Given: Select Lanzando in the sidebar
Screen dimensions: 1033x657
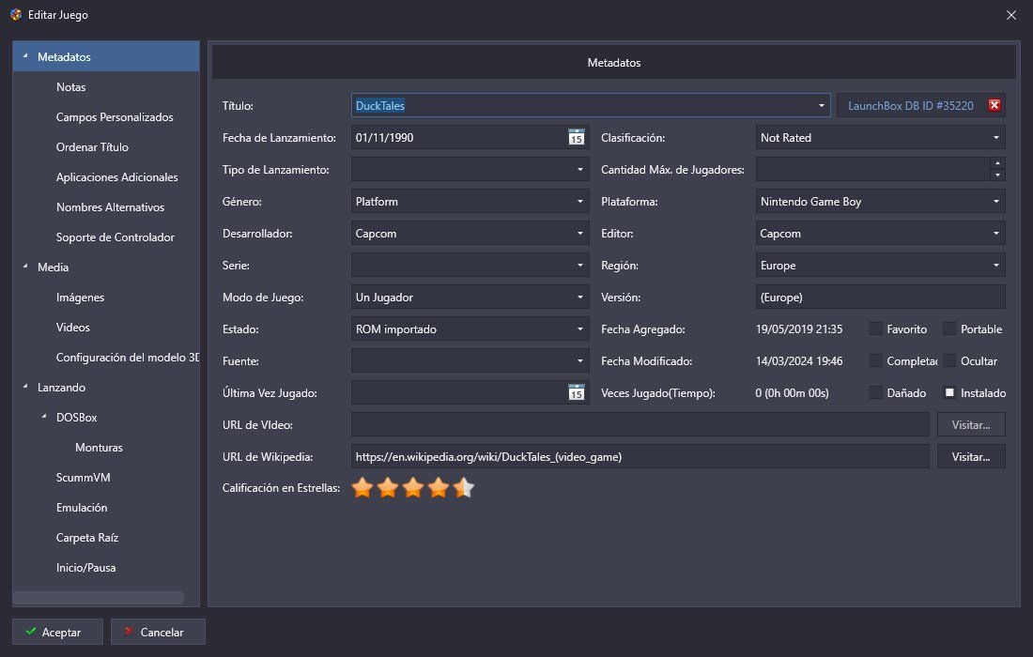Looking at the screenshot, I should (x=61, y=387).
